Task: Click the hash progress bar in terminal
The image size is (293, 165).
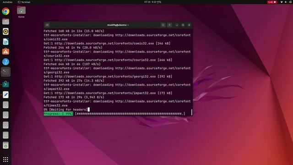Action: click(130, 114)
